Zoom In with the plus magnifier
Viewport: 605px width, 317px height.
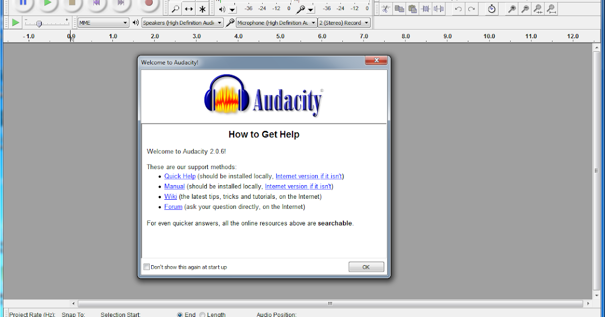click(x=512, y=9)
